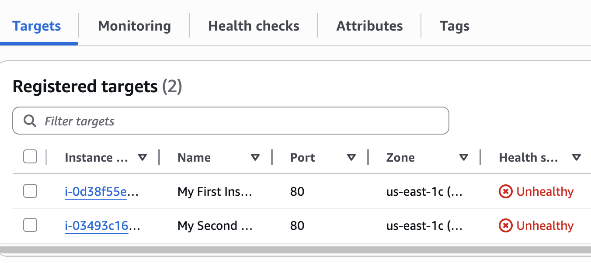Viewport: 591px width, 263px height.
Task: Switch to the Monitoring tab
Action: 134,26
